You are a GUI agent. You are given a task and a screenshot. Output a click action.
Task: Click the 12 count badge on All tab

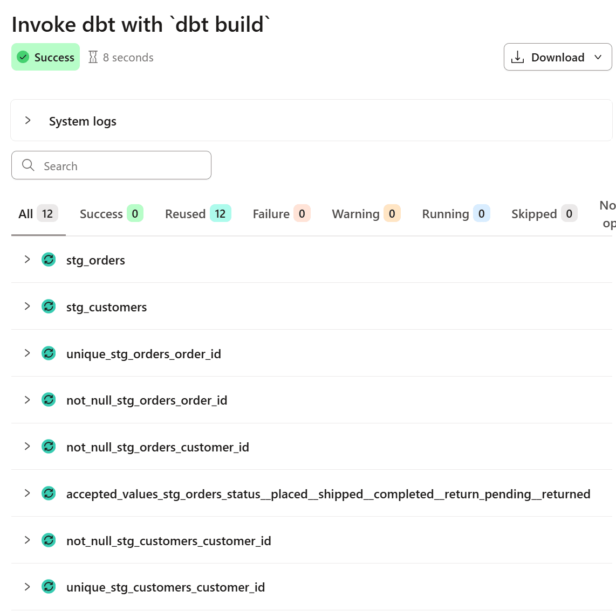(47, 213)
